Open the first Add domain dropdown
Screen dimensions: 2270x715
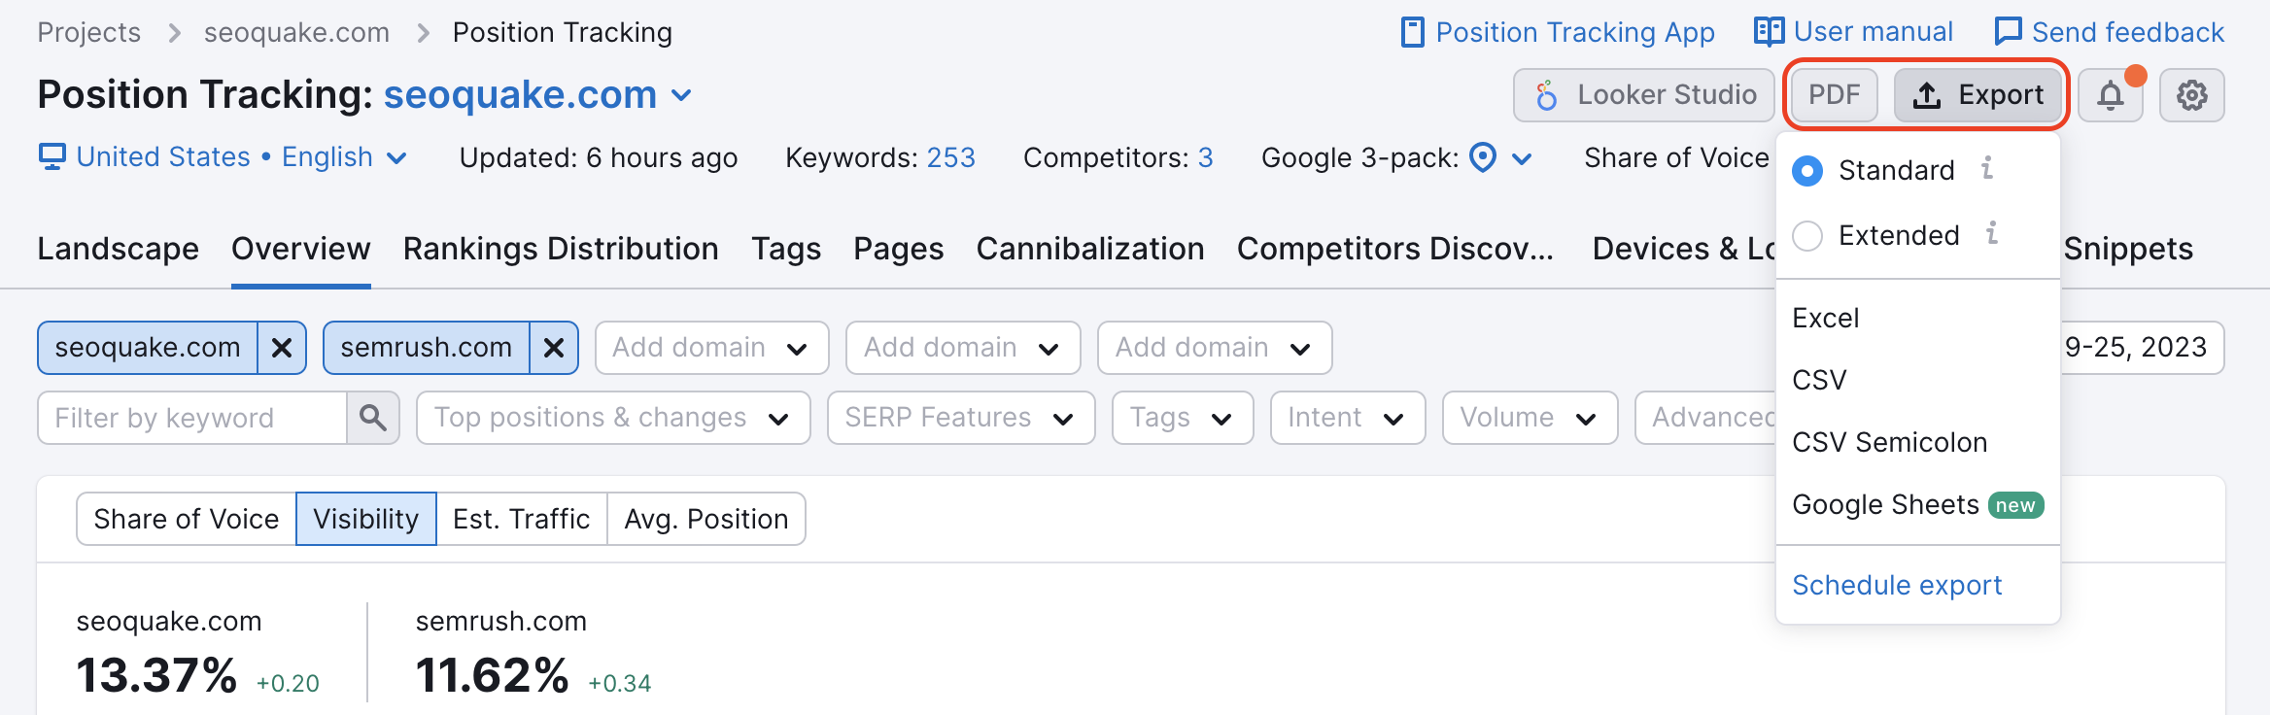click(711, 348)
